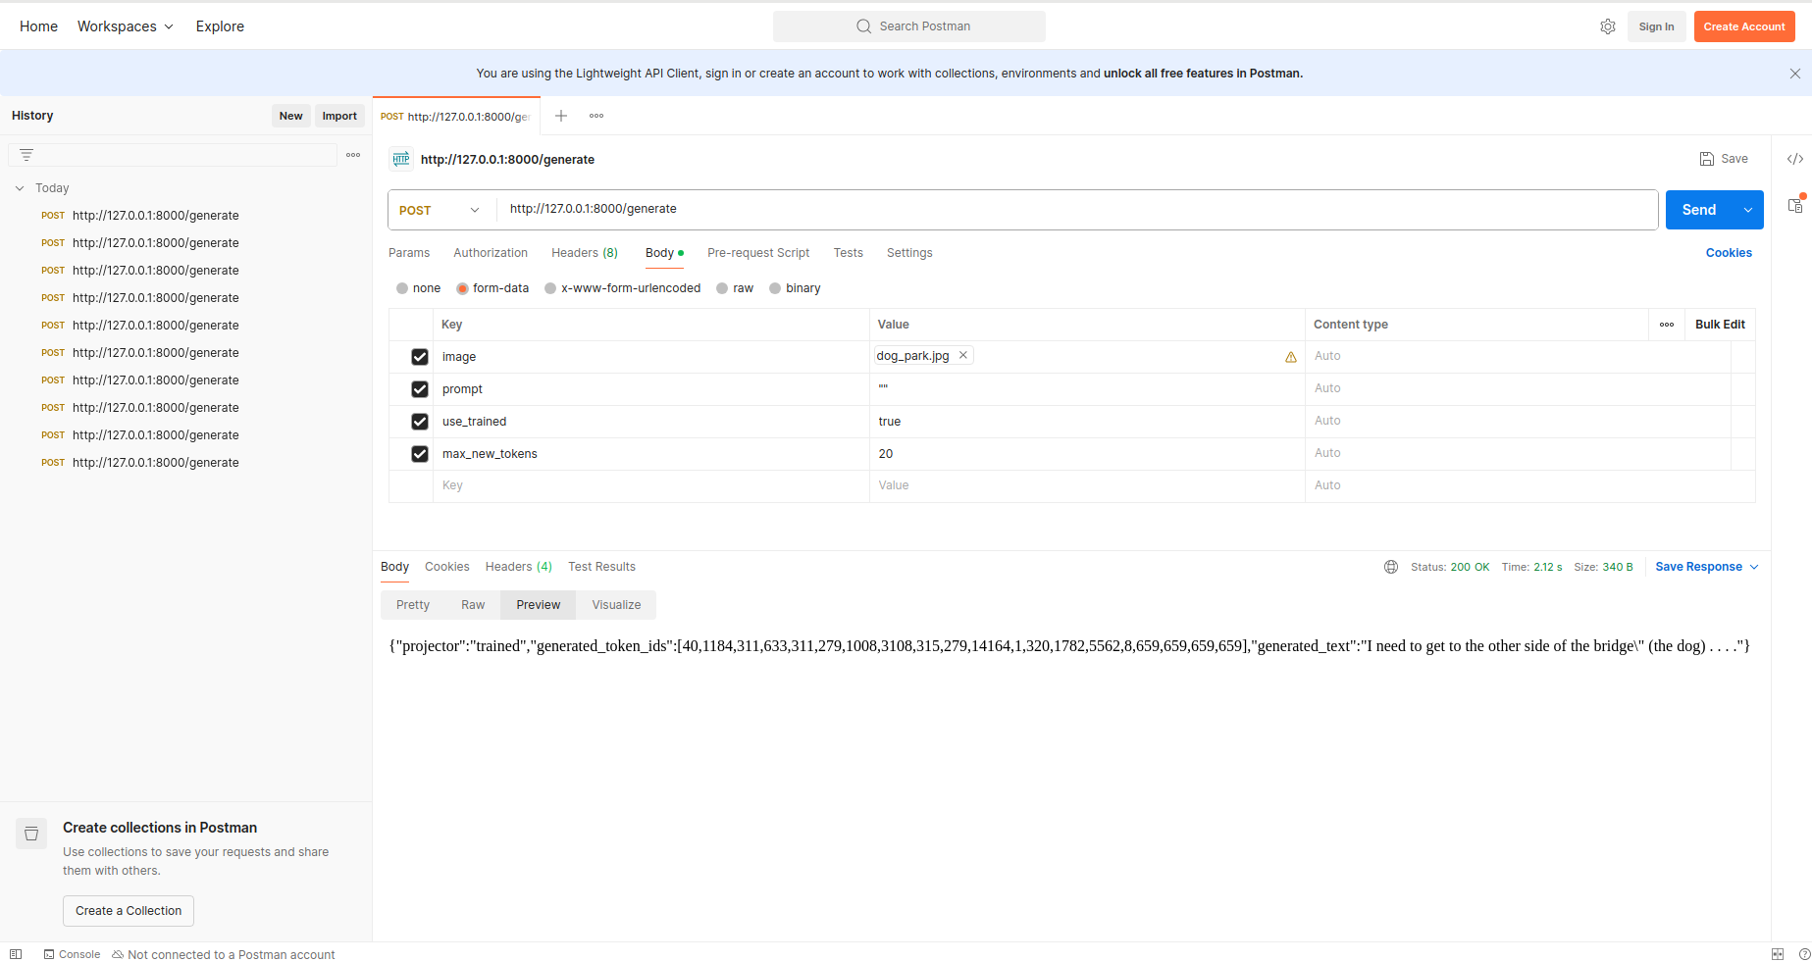The image size is (1812, 962).
Task: Click the New button in History
Action: pos(290,116)
